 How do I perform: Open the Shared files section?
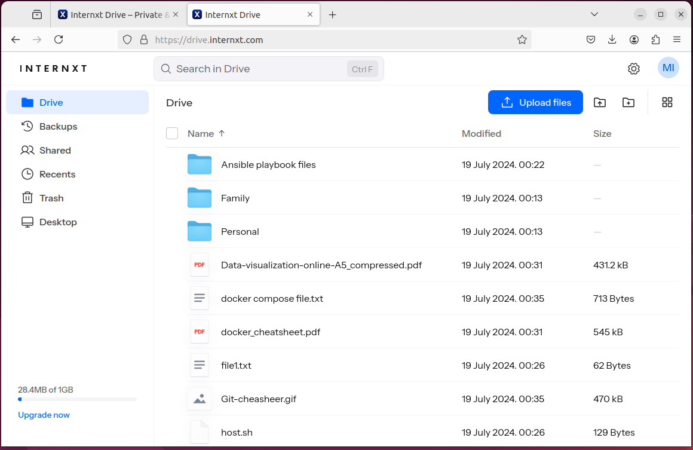click(54, 150)
